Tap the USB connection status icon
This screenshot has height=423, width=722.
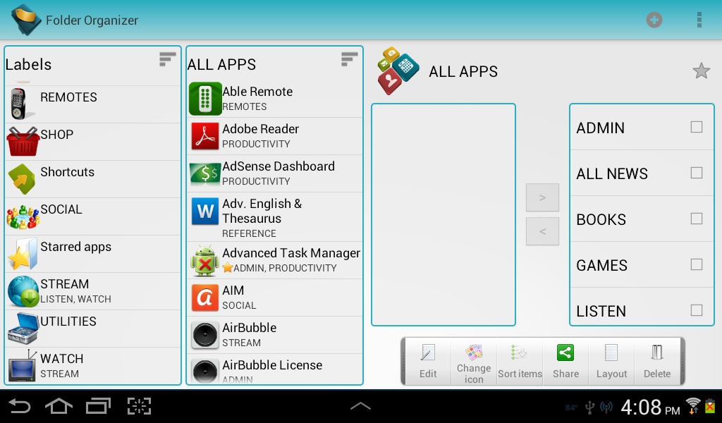(x=589, y=407)
